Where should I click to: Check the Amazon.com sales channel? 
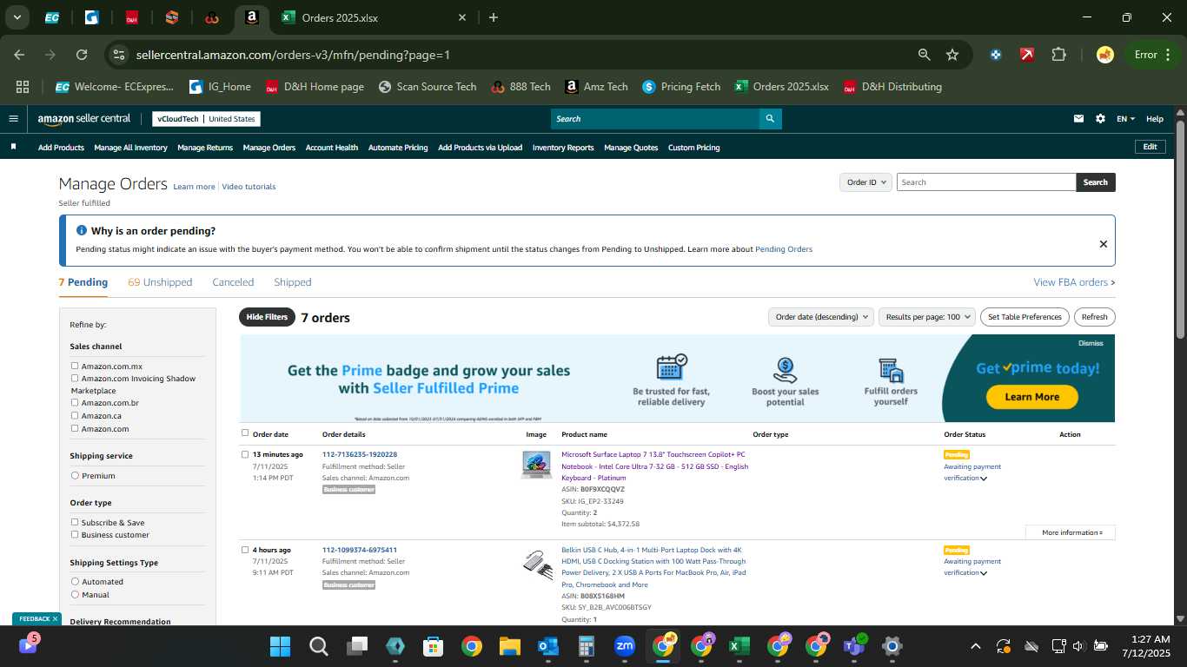[x=75, y=428]
